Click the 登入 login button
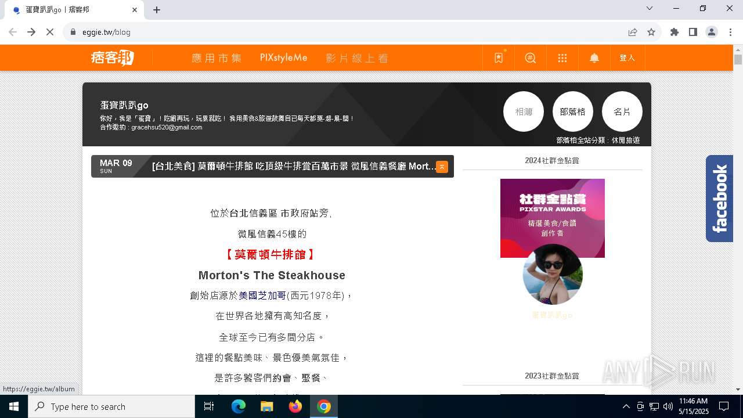The height and width of the screenshot is (418, 743). [x=627, y=57]
